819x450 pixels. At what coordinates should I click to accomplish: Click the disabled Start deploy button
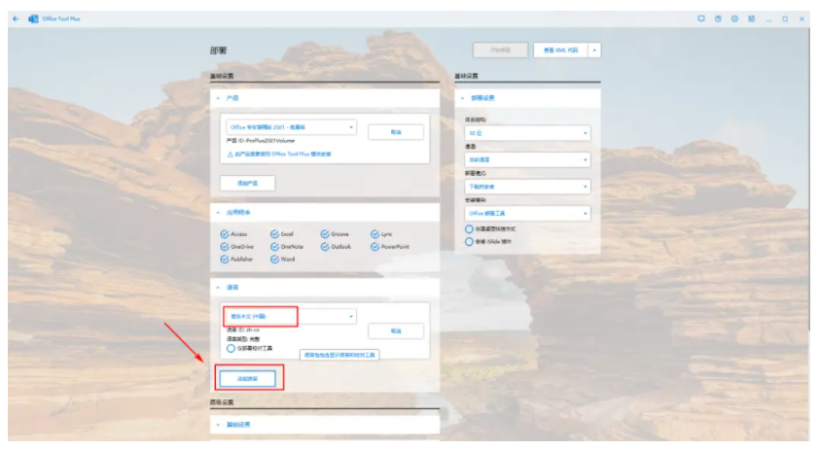[x=500, y=51]
